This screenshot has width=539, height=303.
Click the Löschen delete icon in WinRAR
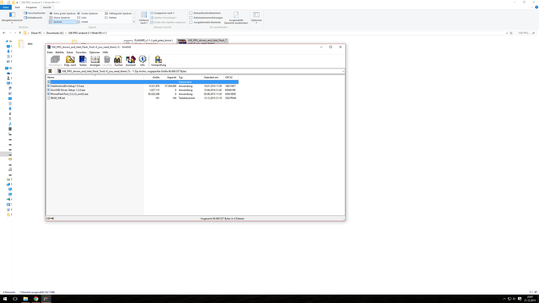coord(107,61)
